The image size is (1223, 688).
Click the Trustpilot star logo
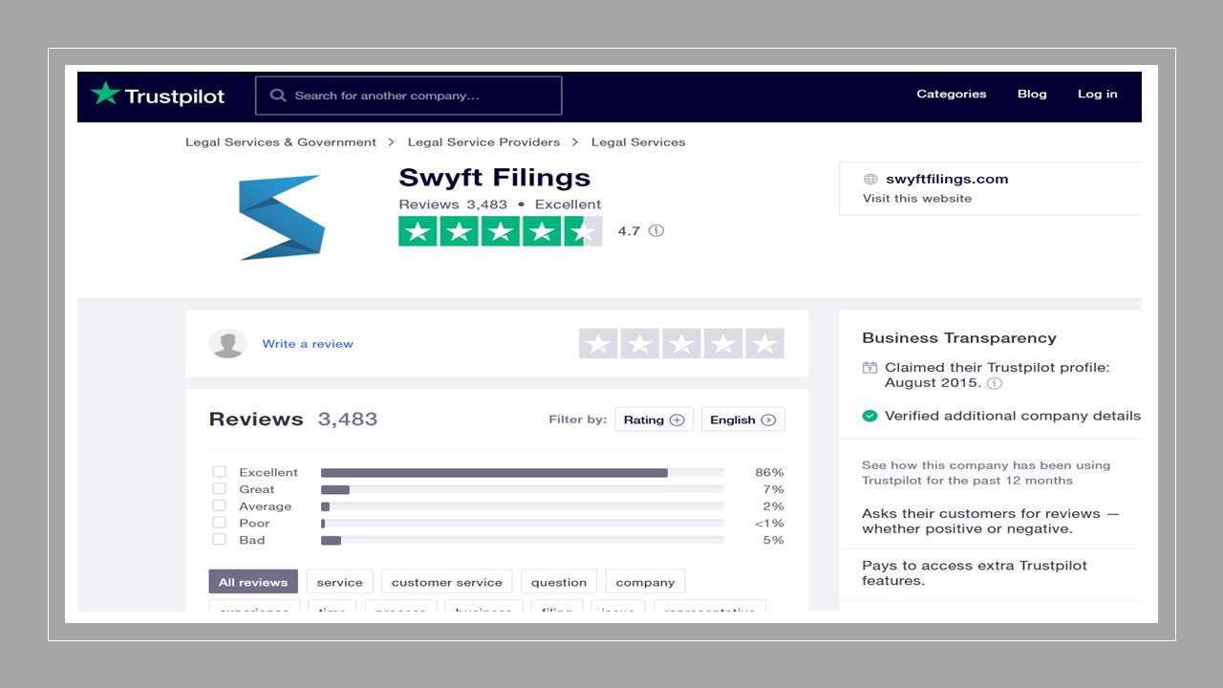(105, 94)
